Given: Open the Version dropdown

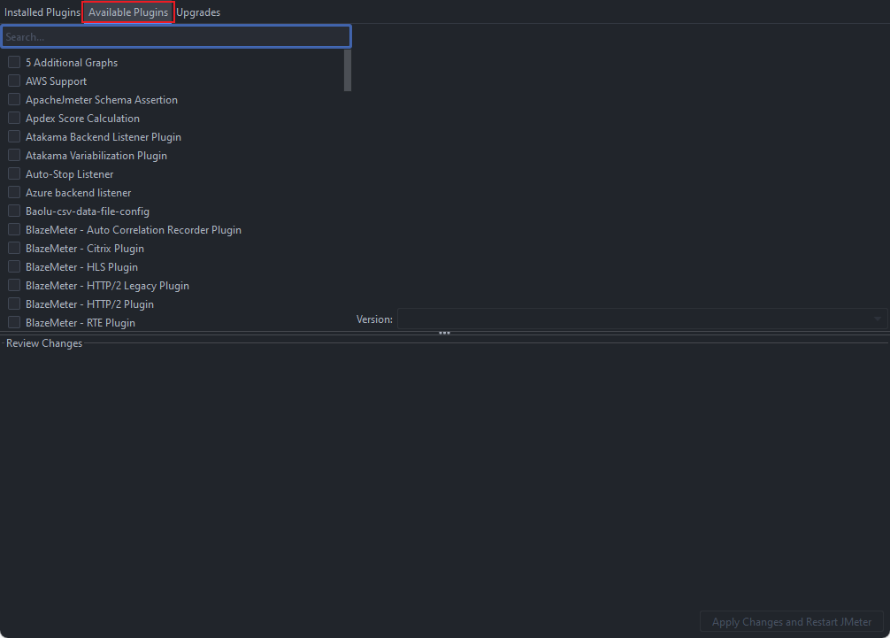Looking at the screenshot, I should (642, 319).
